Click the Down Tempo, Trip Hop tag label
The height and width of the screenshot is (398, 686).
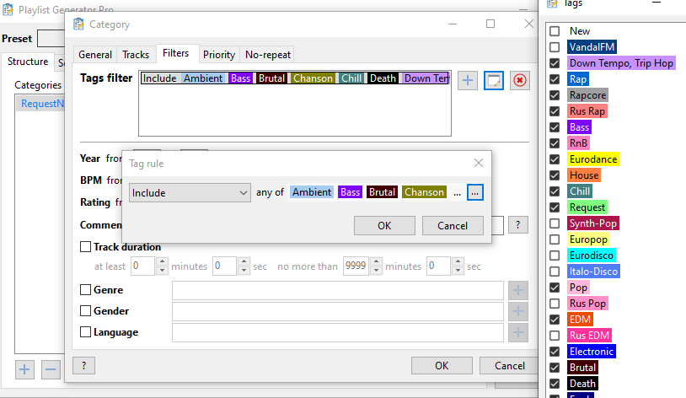[621, 63]
